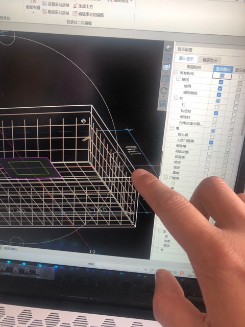Select the 幕墙 row label
Image resolution: width=245 pixels, height=327 pixels.
point(176,173)
